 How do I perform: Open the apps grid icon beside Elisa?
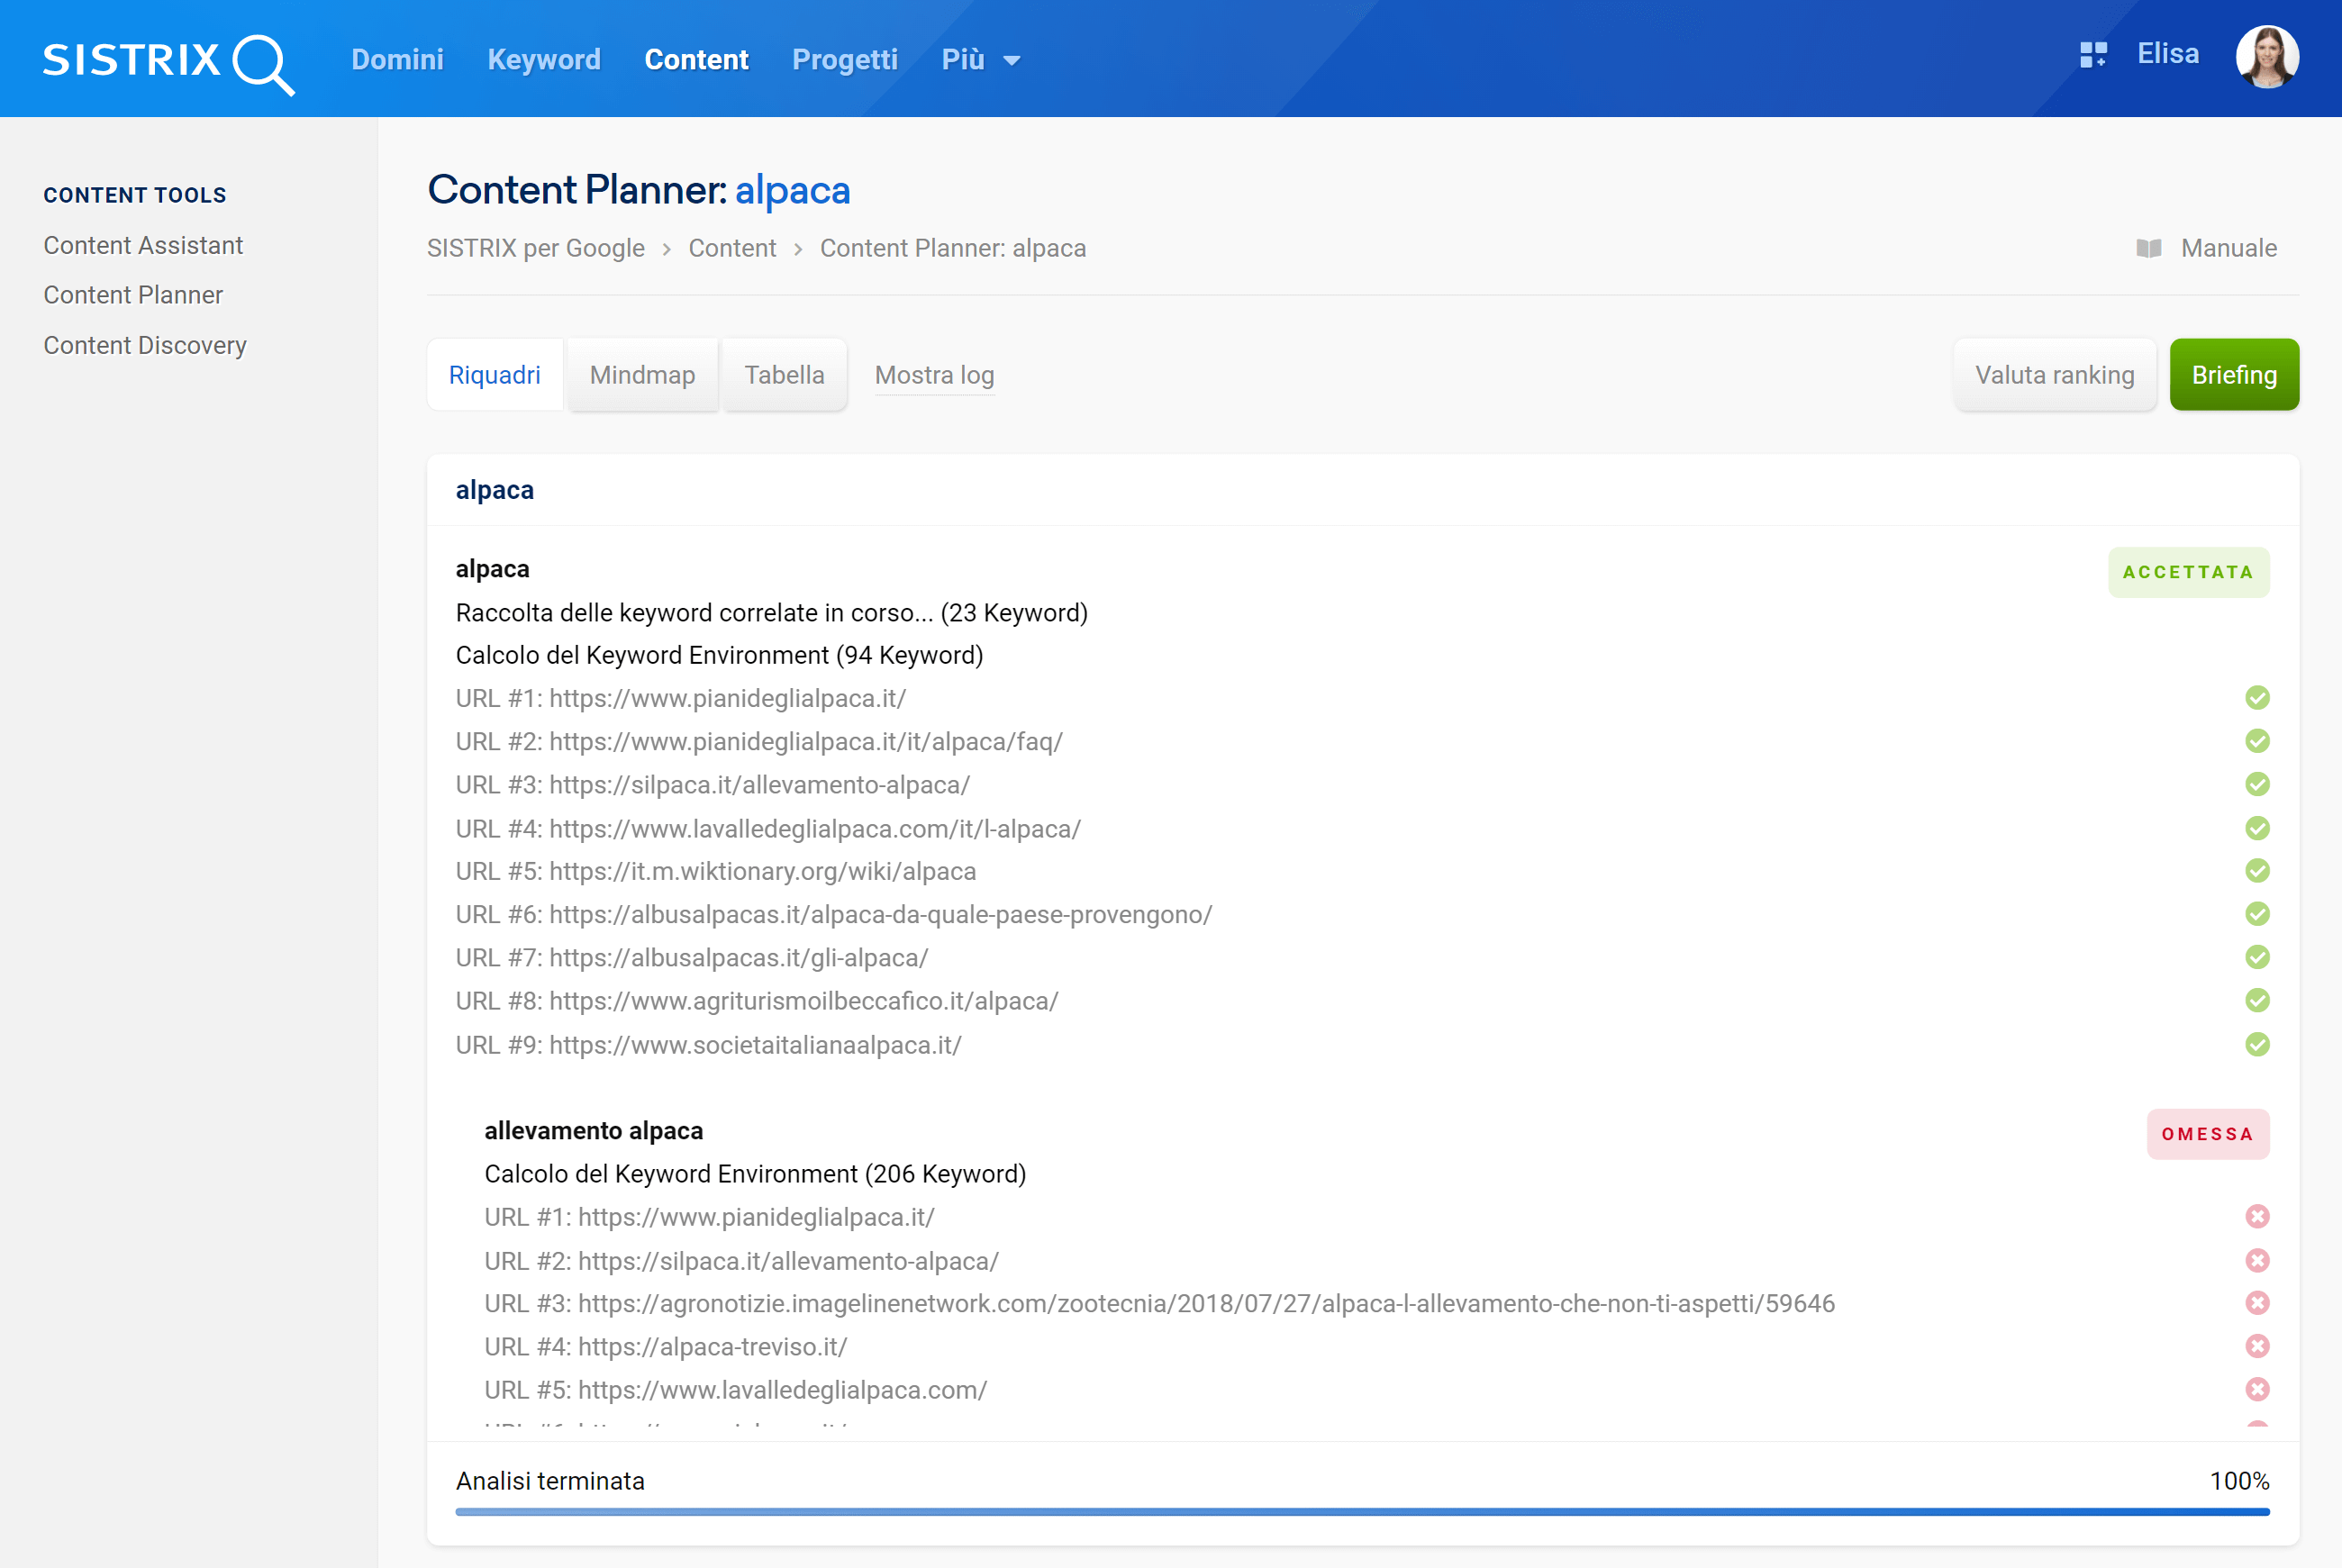[x=2093, y=55]
